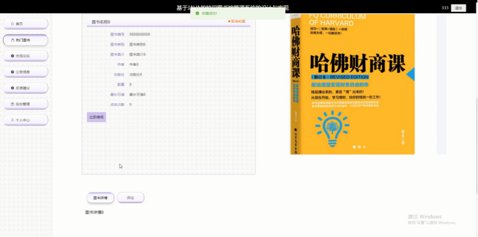
Task: Click the 出版社8 publisher value
Action: click(x=136, y=74)
